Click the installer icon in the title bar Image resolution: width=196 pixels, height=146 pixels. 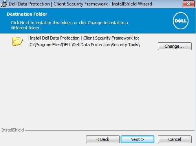tap(4, 4)
